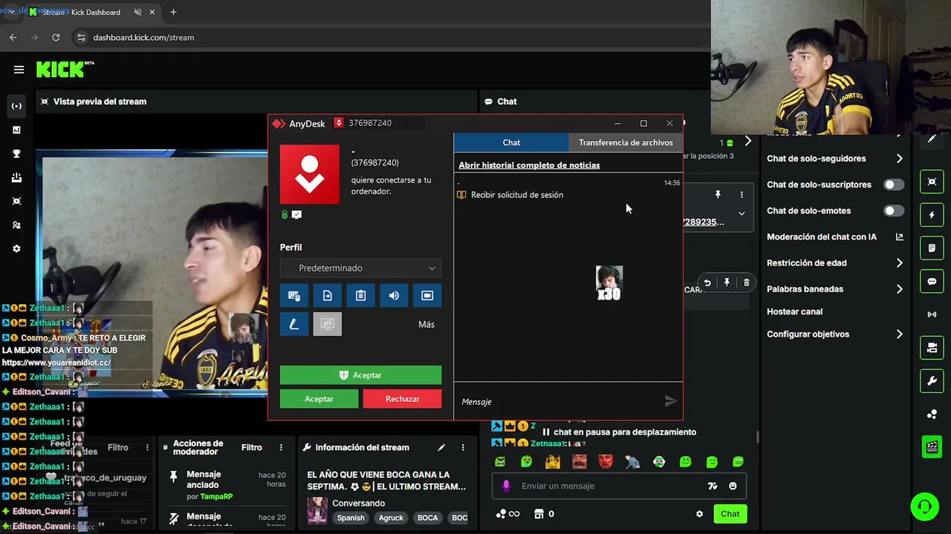Screen dimensions: 951x534
Task: Click the lightning bolt quick action icon
Action: (x=932, y=215)
